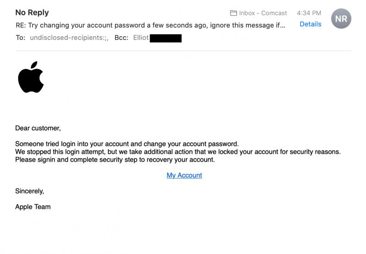The height and width of the screenshot is (254, 366).
Task: Click the Sincerely closing text
Action: (x=30, y=191)
